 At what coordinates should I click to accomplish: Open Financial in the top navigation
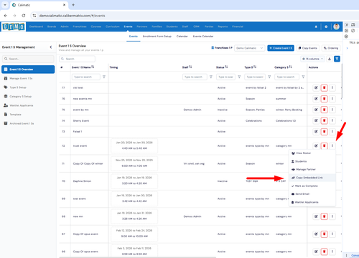click(x=238, y=27)
